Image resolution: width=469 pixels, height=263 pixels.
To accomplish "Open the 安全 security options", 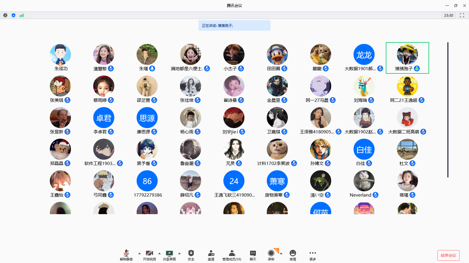I will tap(191, 255).
